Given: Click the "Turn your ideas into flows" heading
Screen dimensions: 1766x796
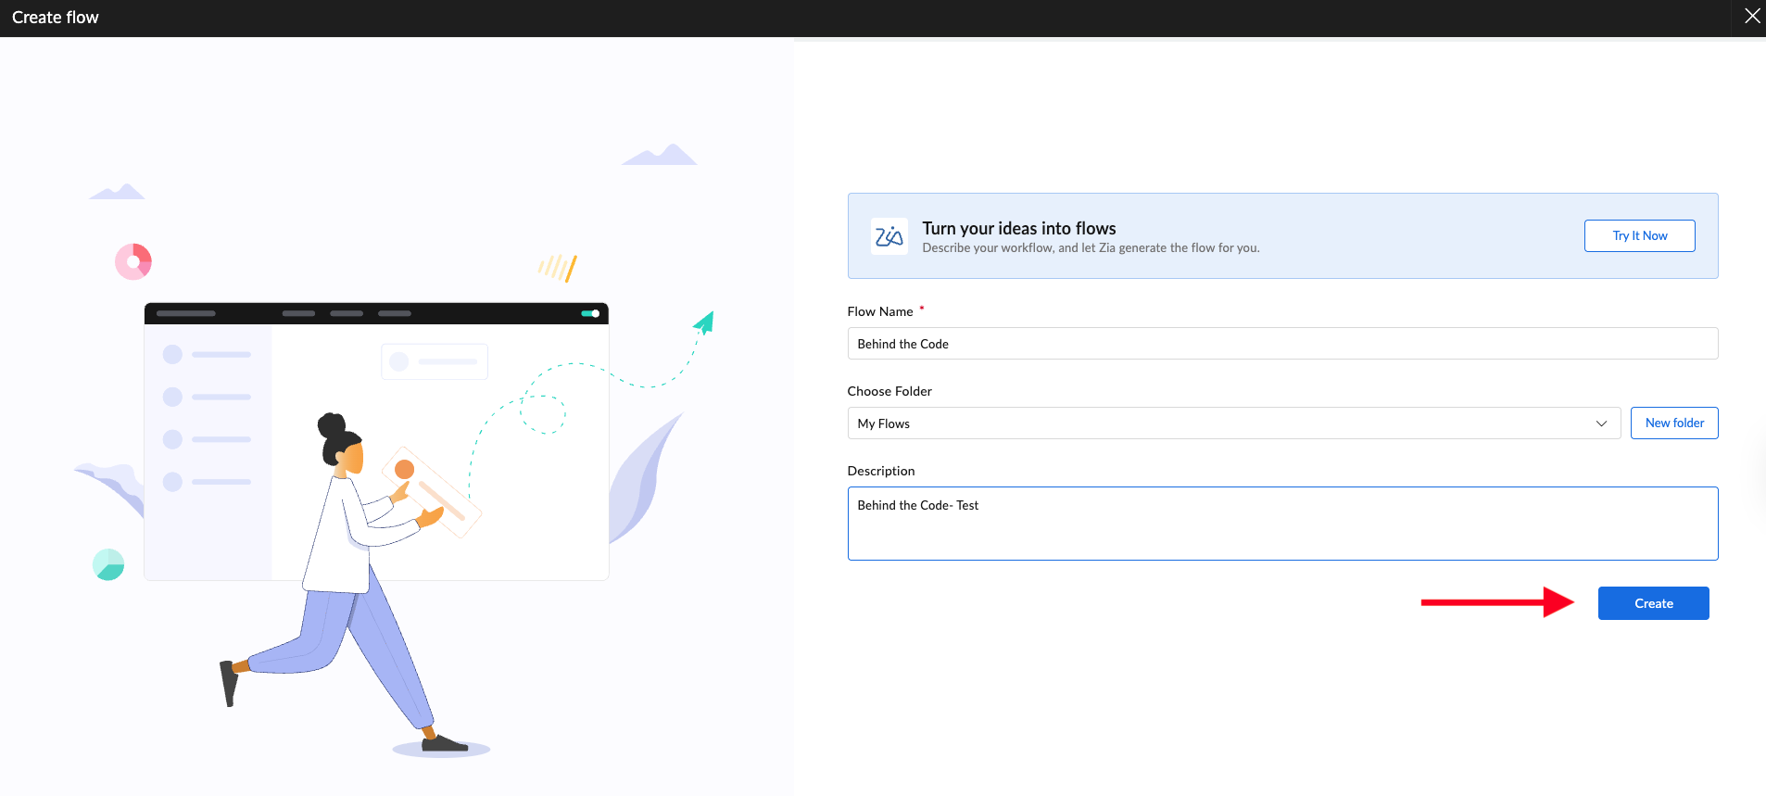Looking at the screenshot, I should coord(1018,228).
